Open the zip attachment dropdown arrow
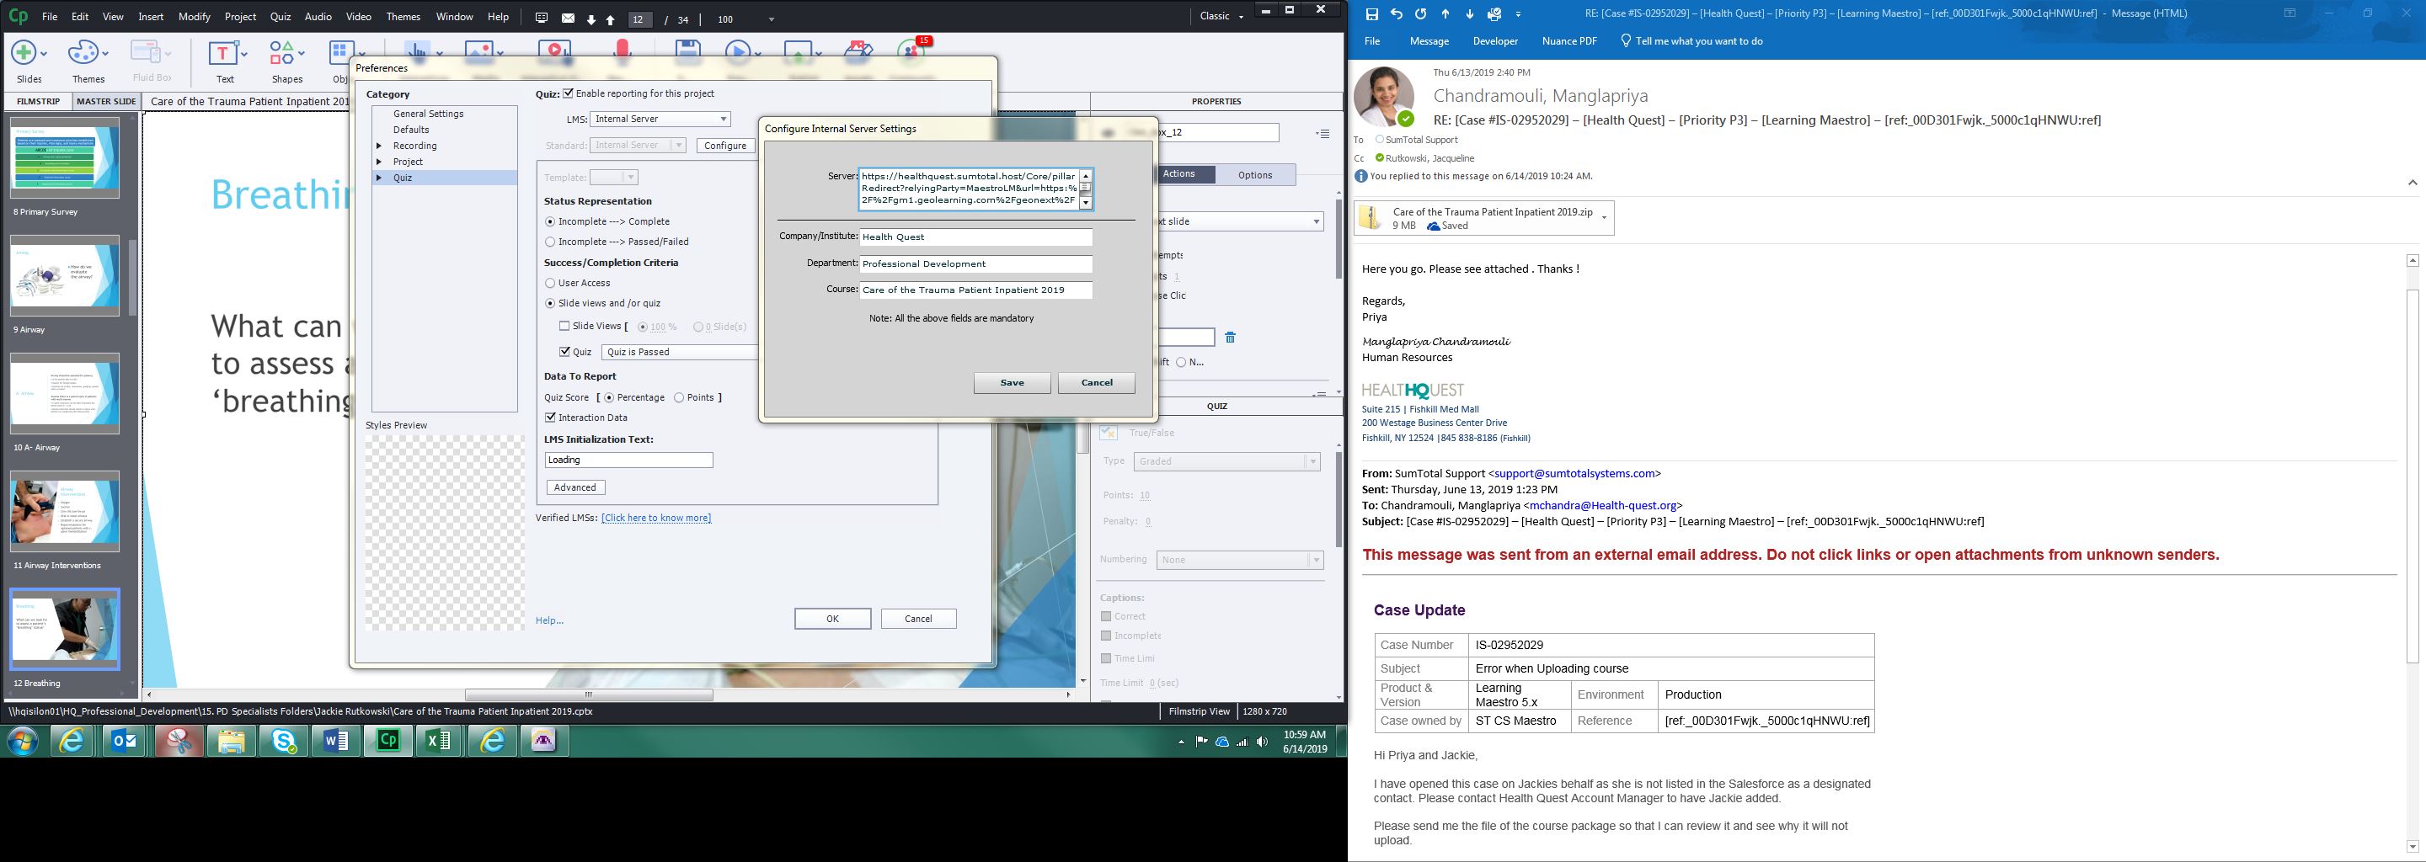 point(1604,218)
